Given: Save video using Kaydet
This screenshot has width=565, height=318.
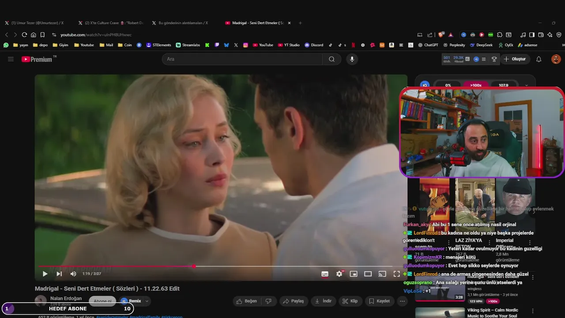Looking at the screenshot, I should [x=380, y=301].
